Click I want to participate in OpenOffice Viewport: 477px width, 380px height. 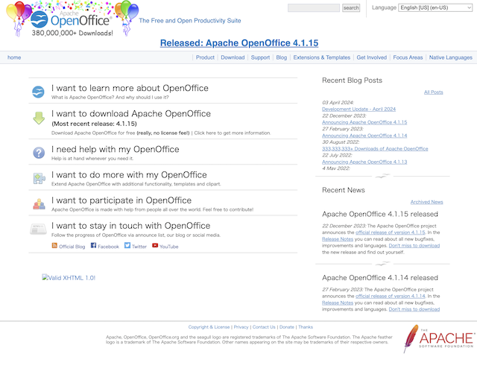tap(121, 200)
